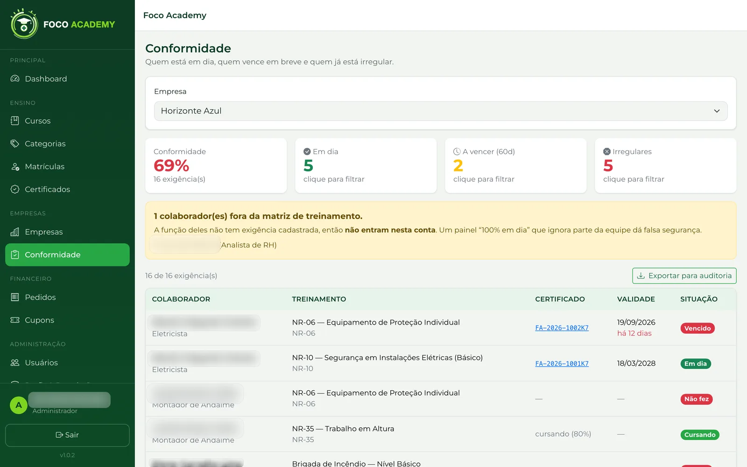Filter by the Em dia card
This screenshot has width=747, height=467.
pyautogui.click(x=366, y=165)
